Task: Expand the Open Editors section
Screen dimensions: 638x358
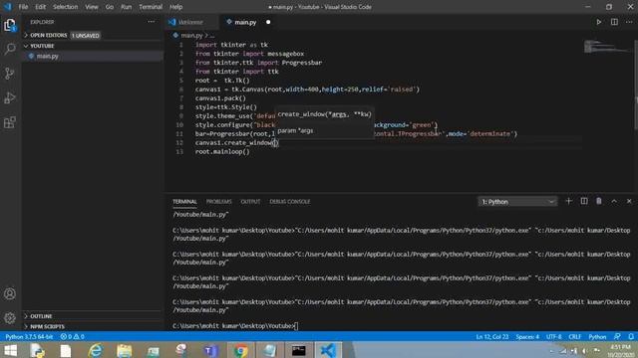Action: [49, 36]
